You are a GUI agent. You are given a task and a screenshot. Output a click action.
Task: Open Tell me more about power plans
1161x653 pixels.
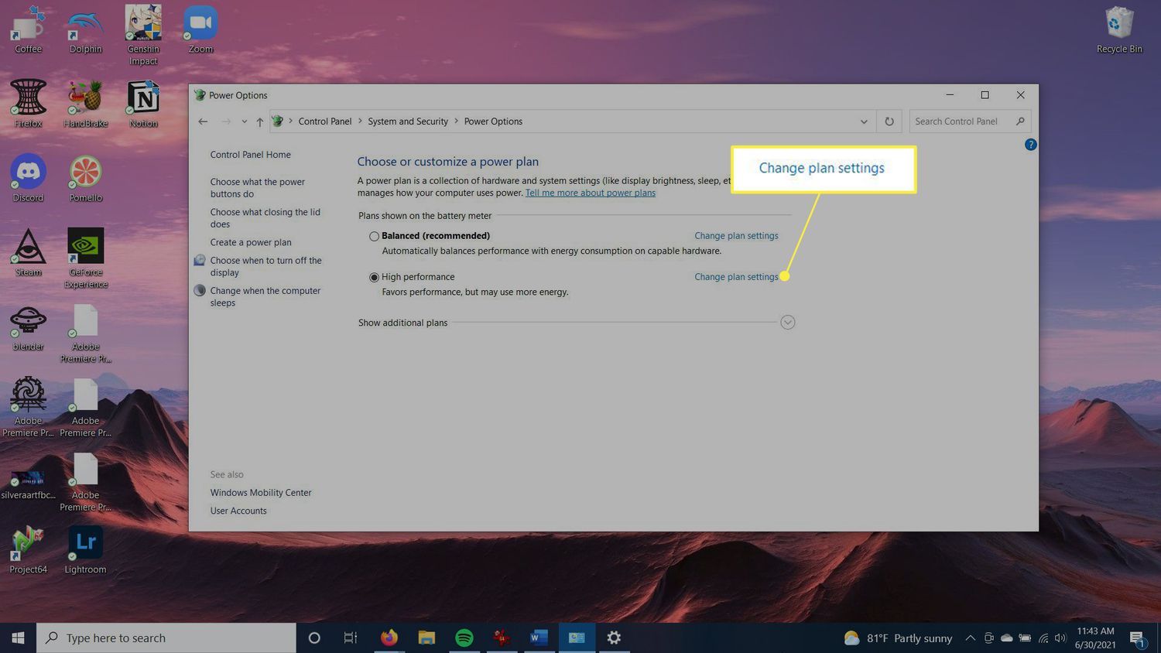590,193
